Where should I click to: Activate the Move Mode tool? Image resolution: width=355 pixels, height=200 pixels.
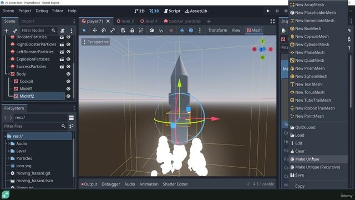pyautogui.click(x=95, y=31)
